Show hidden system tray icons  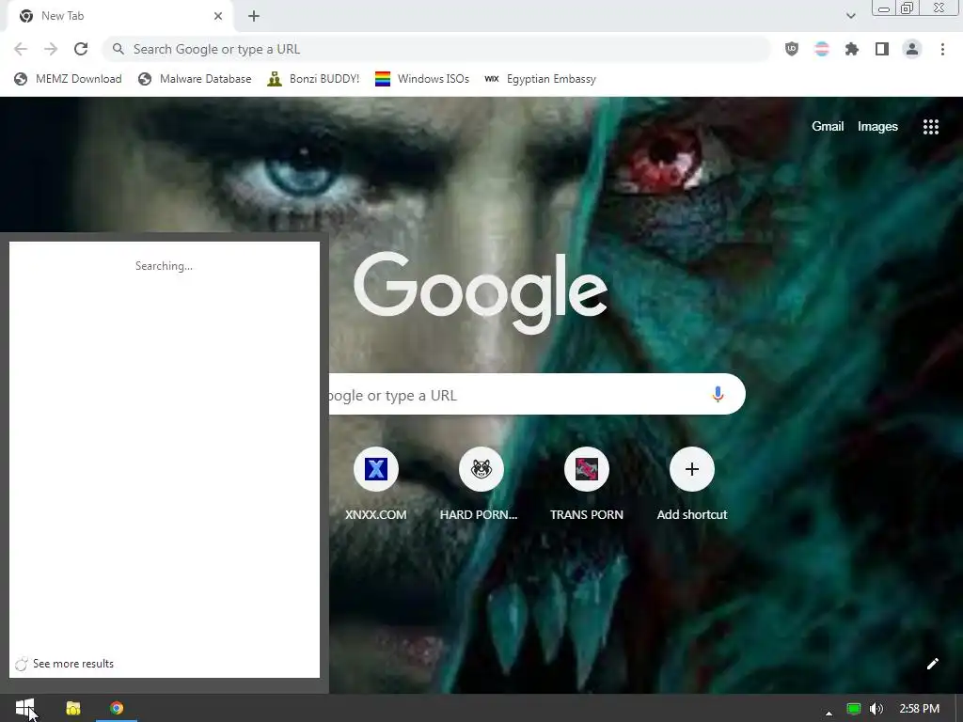click(829, 713)
